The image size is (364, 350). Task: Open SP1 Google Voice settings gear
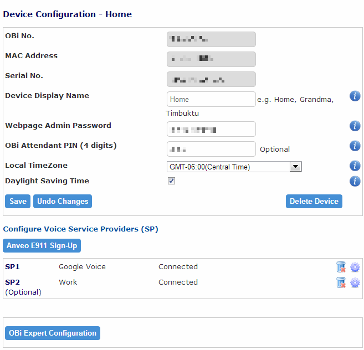[355, 267]
